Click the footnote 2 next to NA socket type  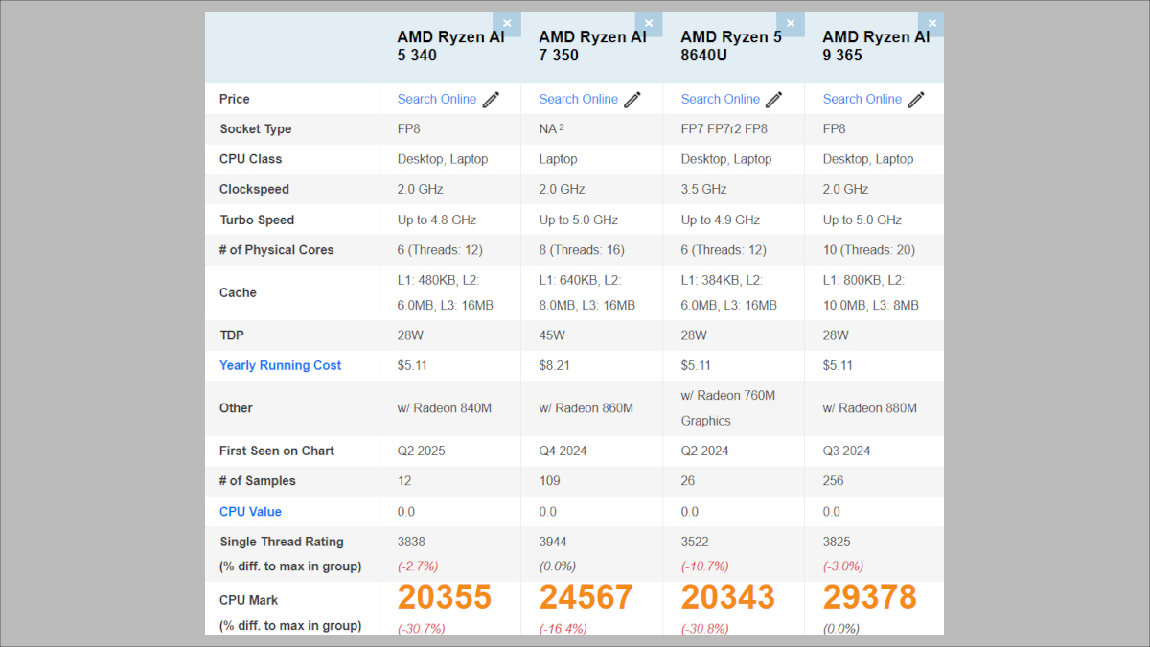pos(562,126)
